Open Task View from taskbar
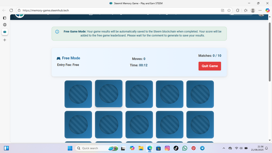The height and width of the screenshot is (153, 272). pos(123,148)
